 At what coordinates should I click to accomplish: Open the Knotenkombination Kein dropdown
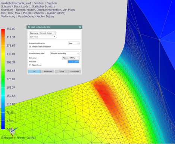coord(74,43)
